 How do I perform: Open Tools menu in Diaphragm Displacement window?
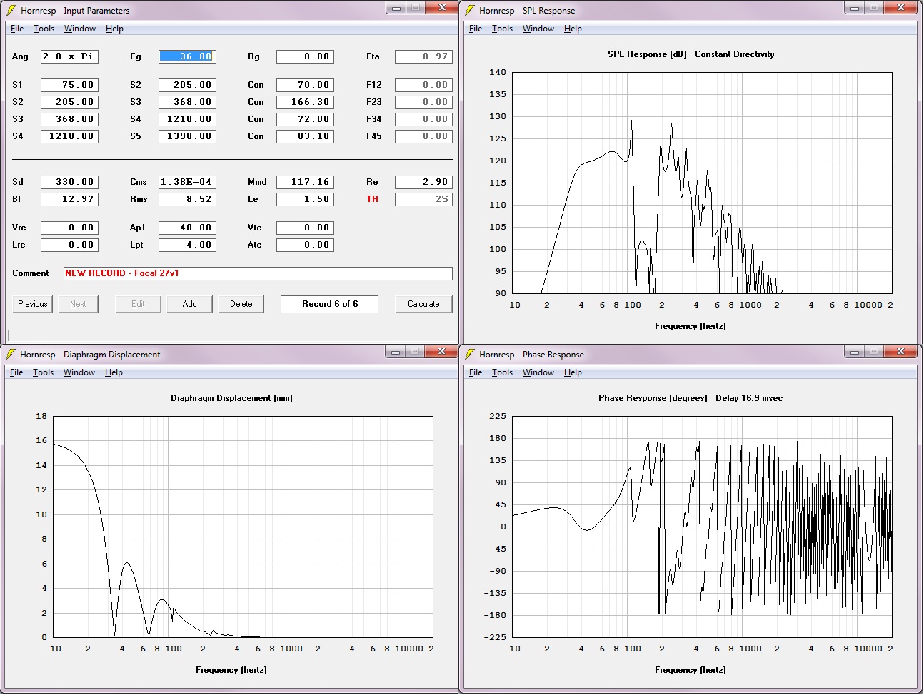[x=43, y=372]
